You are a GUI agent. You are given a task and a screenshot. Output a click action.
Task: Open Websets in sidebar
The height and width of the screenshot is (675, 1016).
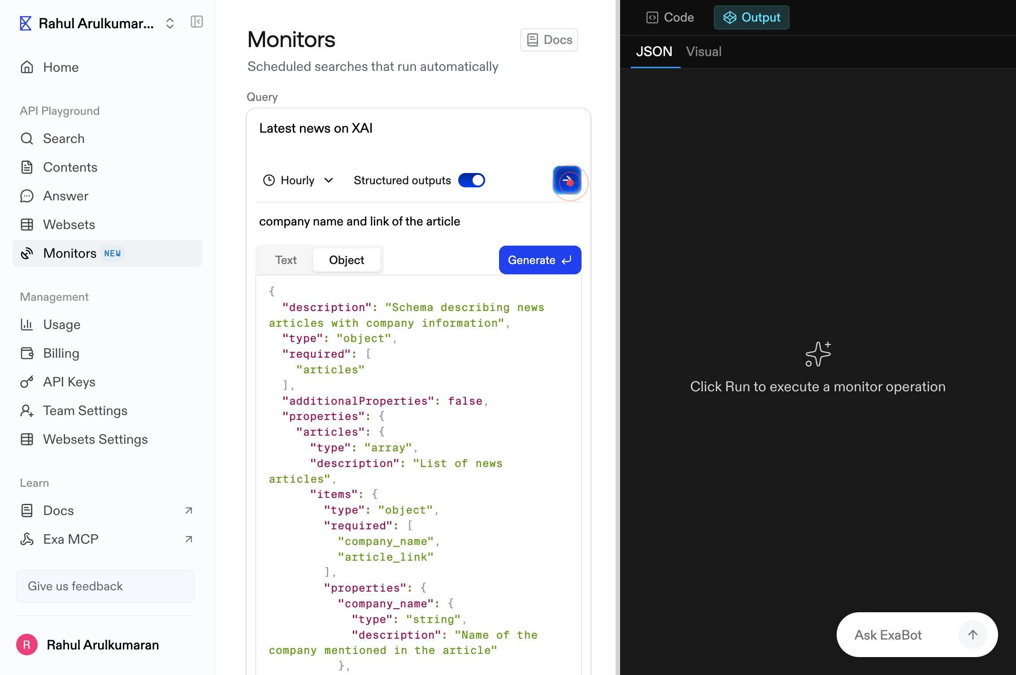pos(107,225)
